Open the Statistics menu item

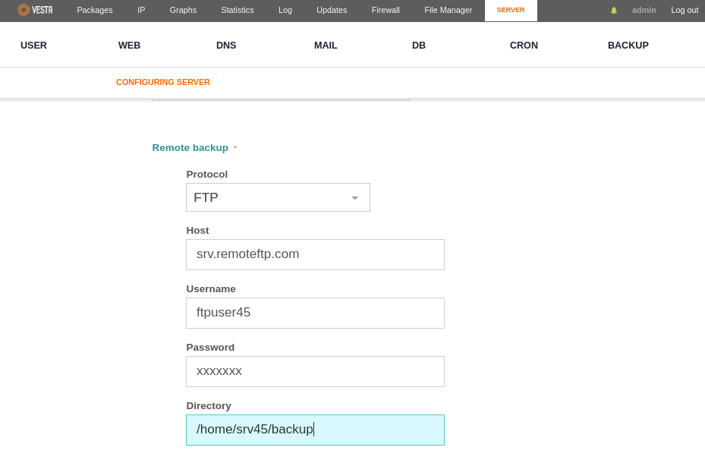[x=238, y=10]
